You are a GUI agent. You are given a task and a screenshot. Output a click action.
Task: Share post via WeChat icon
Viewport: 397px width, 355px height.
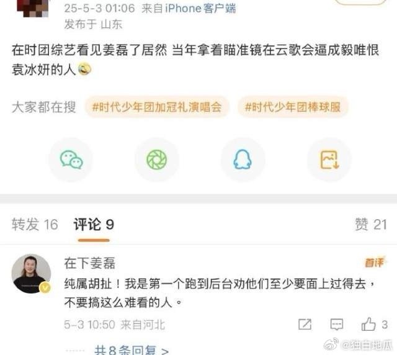click(x=71, y=160)
